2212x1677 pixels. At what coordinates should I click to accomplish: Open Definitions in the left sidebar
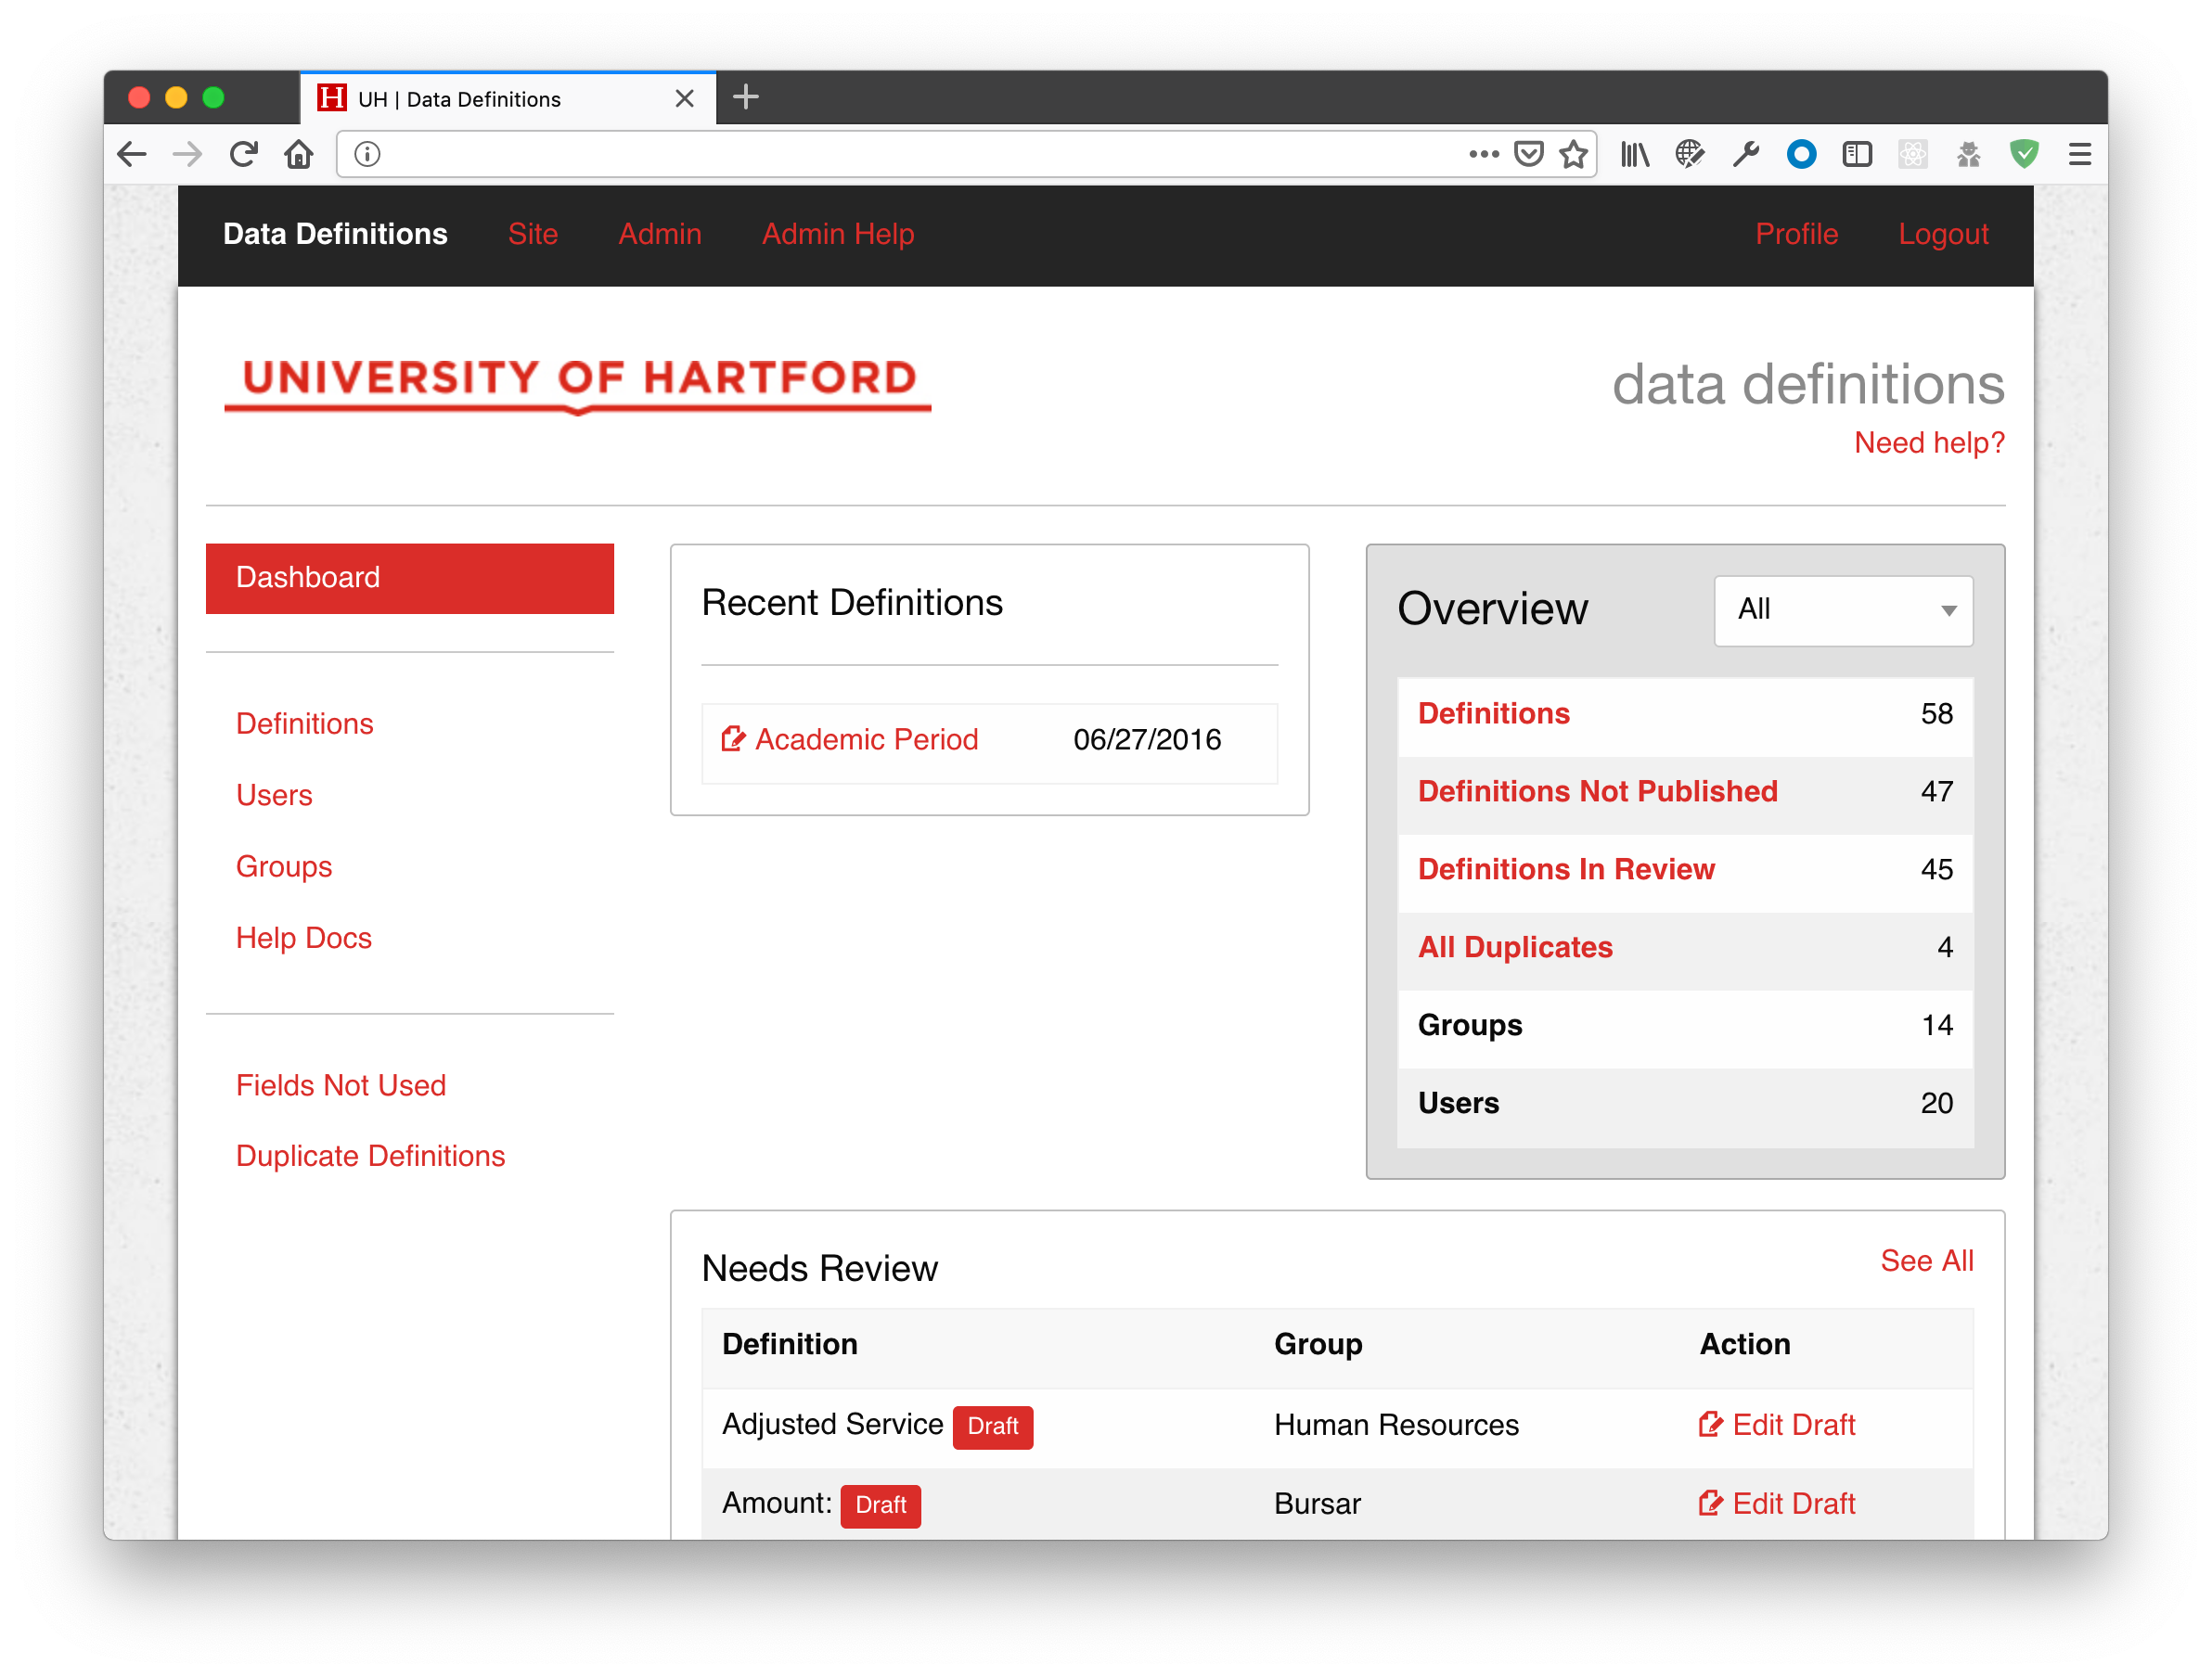pyautogui.click(x=304, y=723)
